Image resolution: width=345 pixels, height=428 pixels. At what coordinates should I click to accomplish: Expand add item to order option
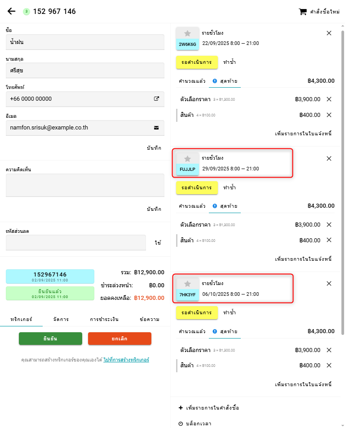click(x=209, y=408)
